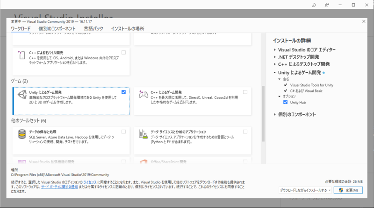Click the C# and Visual Basic checkmark
Image resolution: width=374 pixels, height=208 pixels.
click(285, 90)
